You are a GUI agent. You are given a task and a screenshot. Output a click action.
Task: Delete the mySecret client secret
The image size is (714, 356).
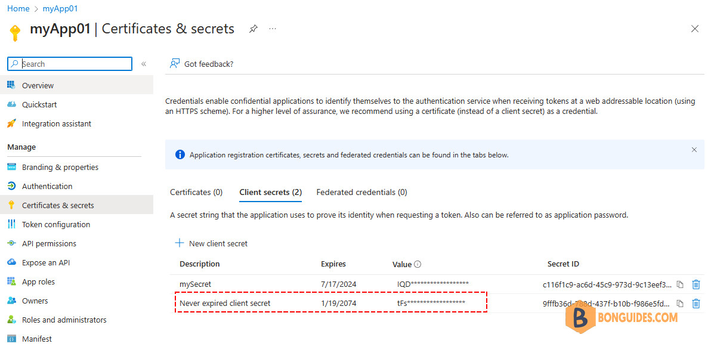(x=696, y=284)
